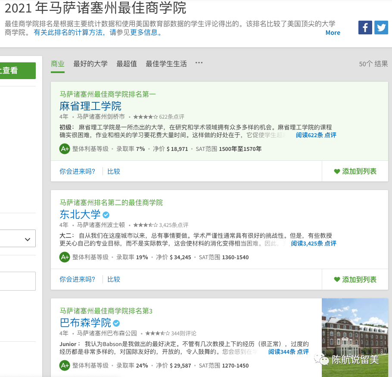Read 344 reviews of 巴布森学院
Screen dimensions: 392x377
coord(289,352)
